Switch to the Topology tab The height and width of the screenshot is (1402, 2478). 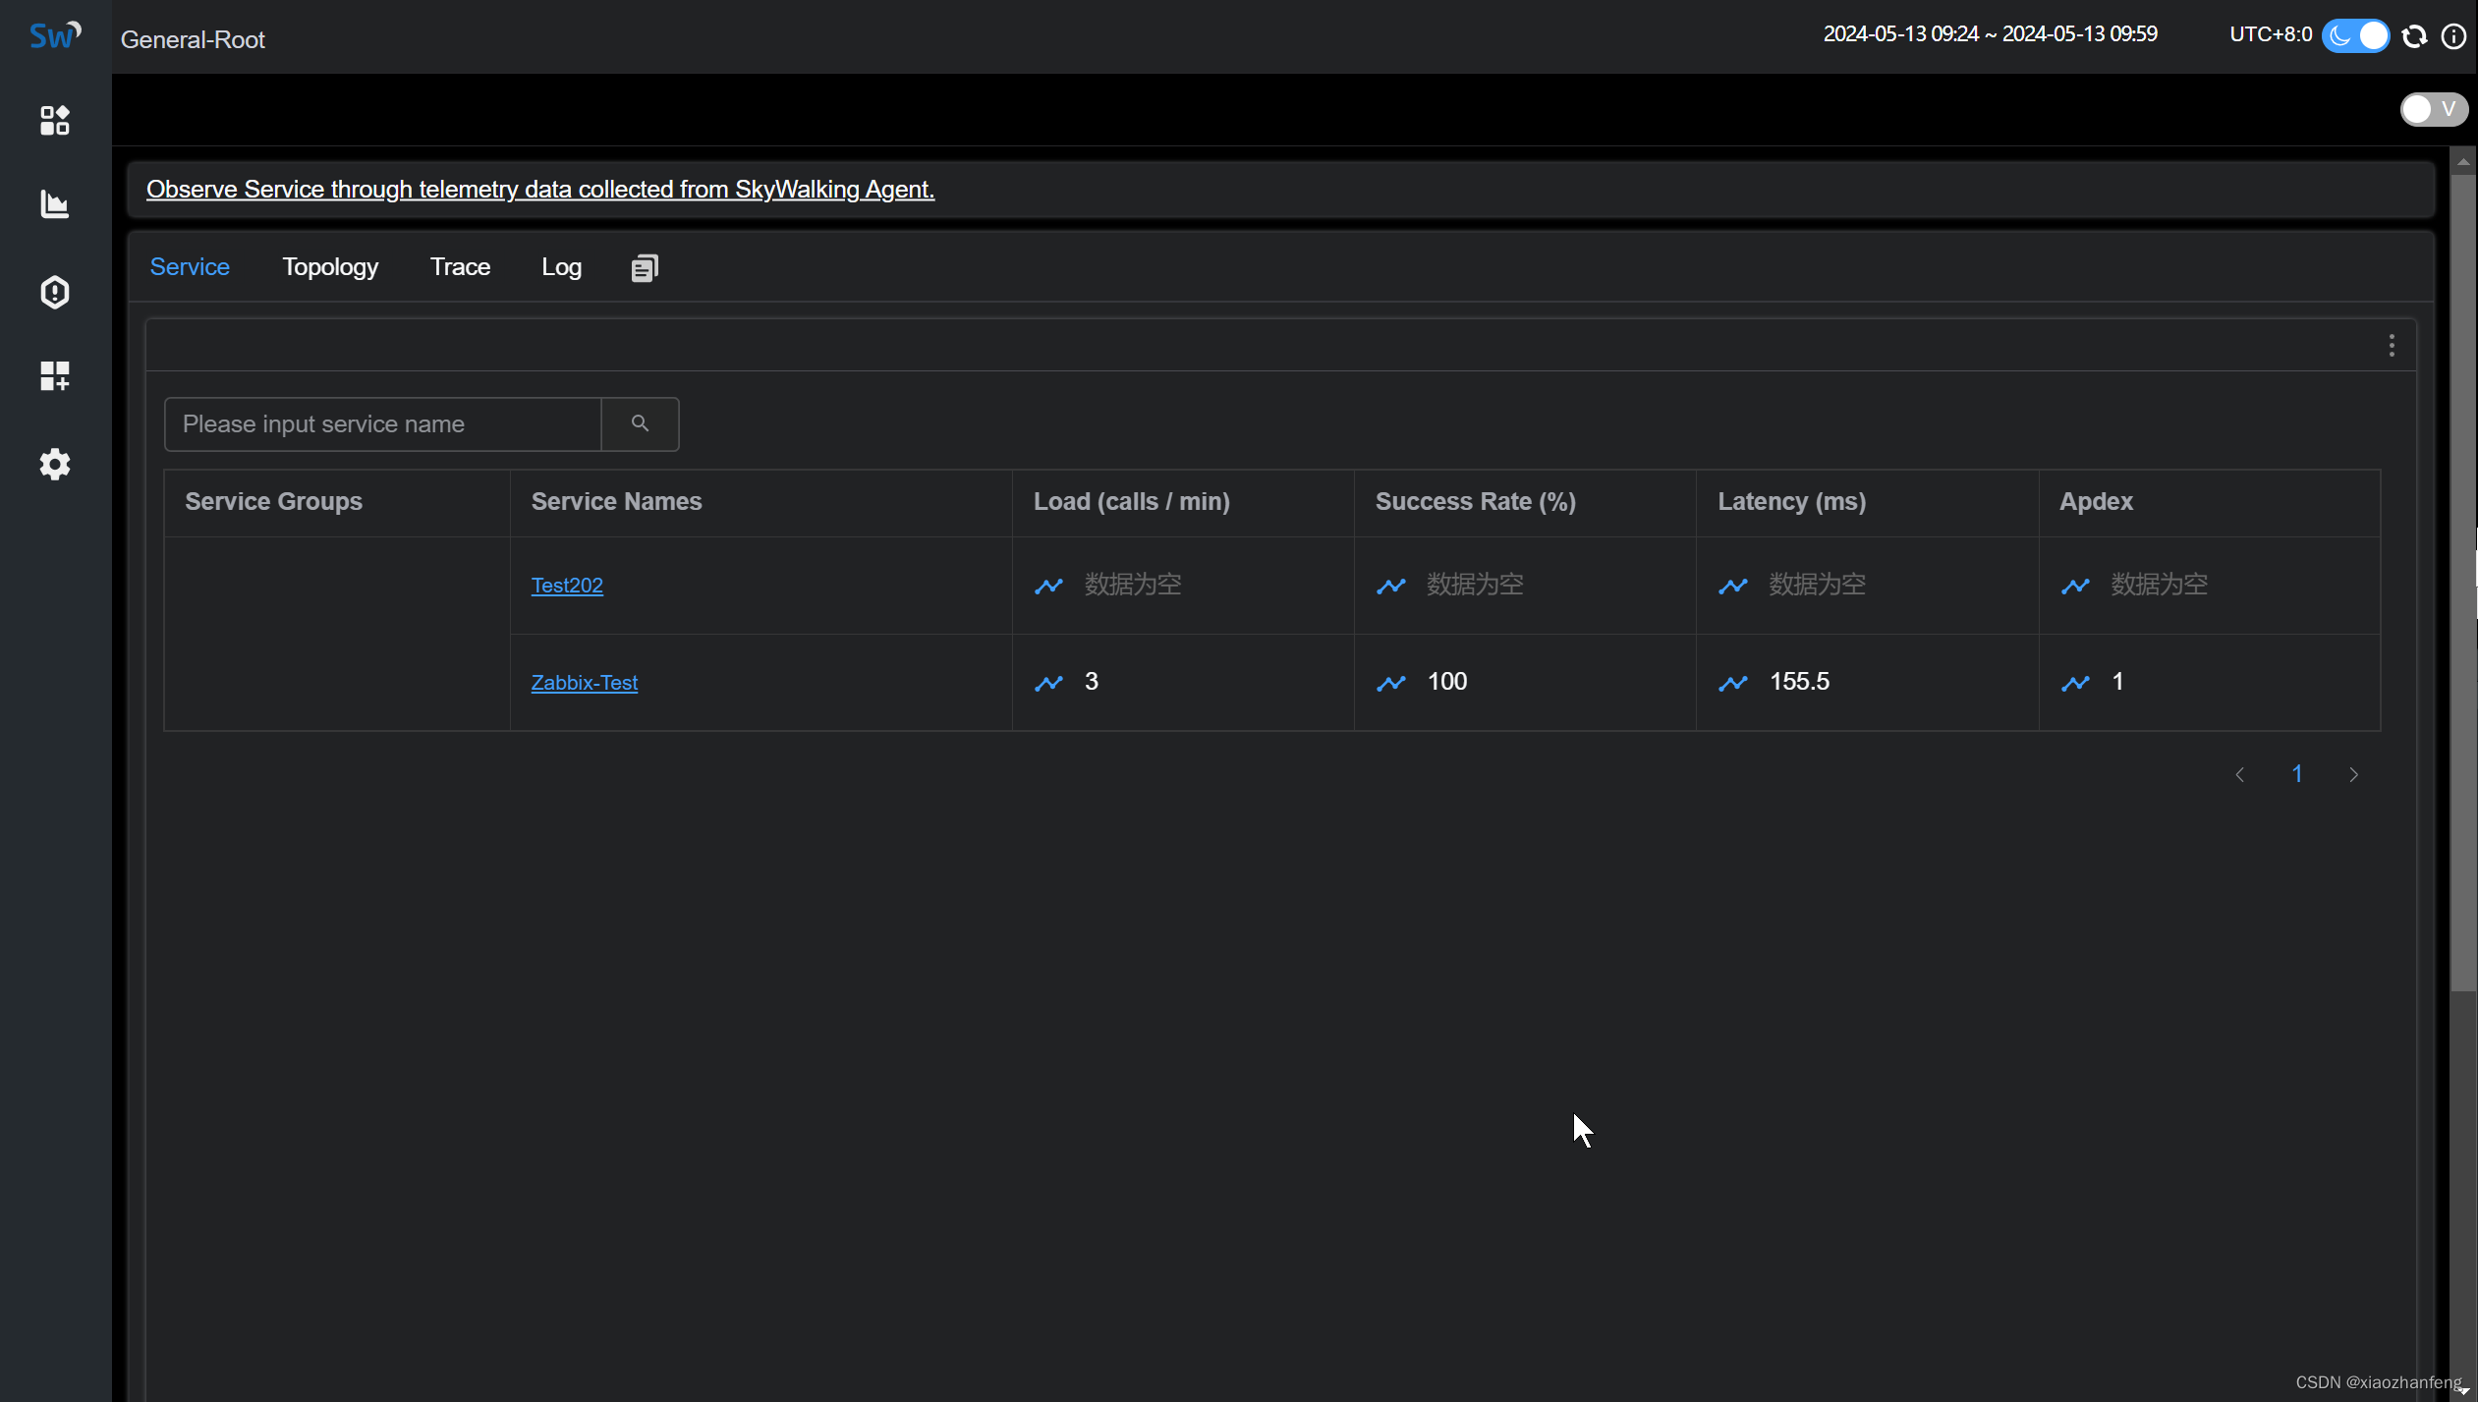point(330,267)
